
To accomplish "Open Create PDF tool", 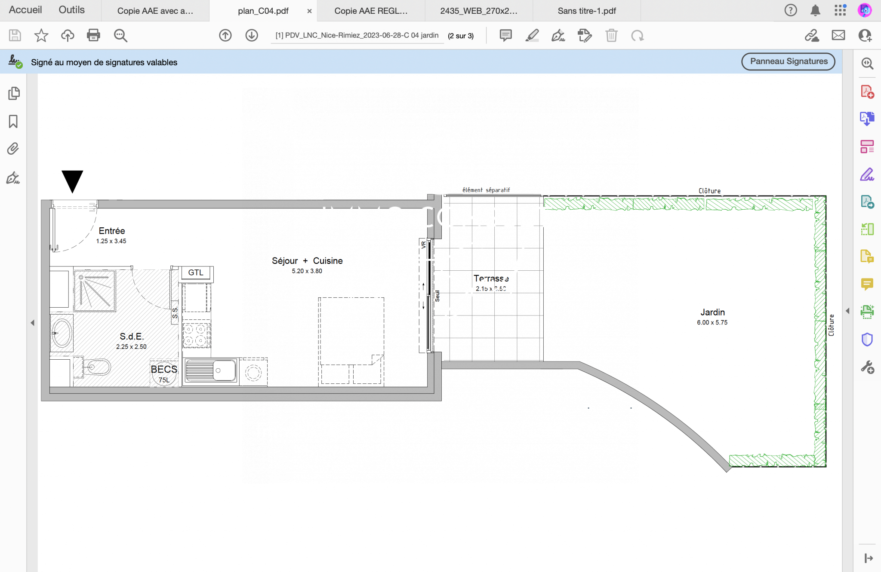I will coord(867,92).
